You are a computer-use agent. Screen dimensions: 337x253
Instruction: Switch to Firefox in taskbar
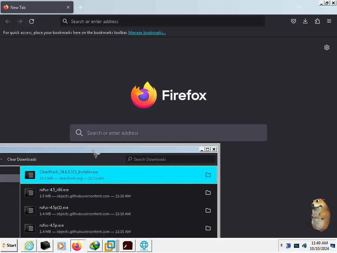point(77,245)
